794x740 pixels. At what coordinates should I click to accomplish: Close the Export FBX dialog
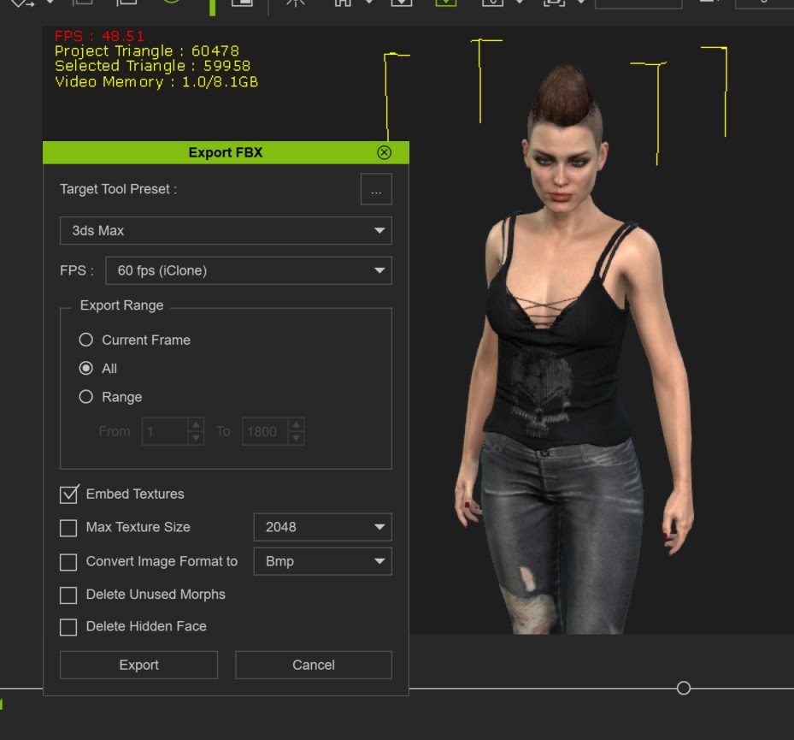[x=384, y=152]
